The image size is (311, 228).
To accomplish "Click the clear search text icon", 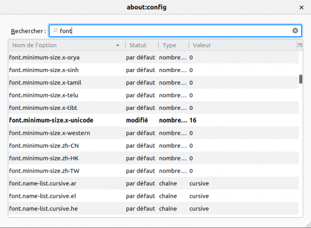I will point(295,31).
